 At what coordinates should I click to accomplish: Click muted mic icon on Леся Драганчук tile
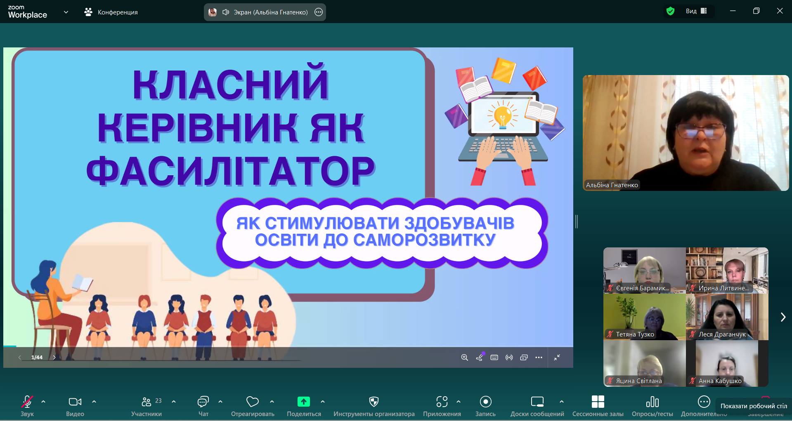(692, 334)
